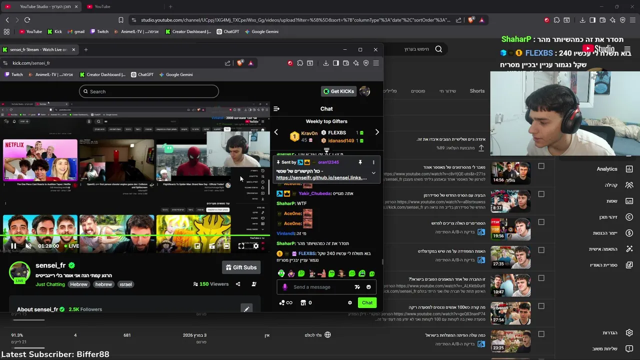Open Shorts tab in YouTube Studio
Screen dimensions: 640x360
coord(477,91)
